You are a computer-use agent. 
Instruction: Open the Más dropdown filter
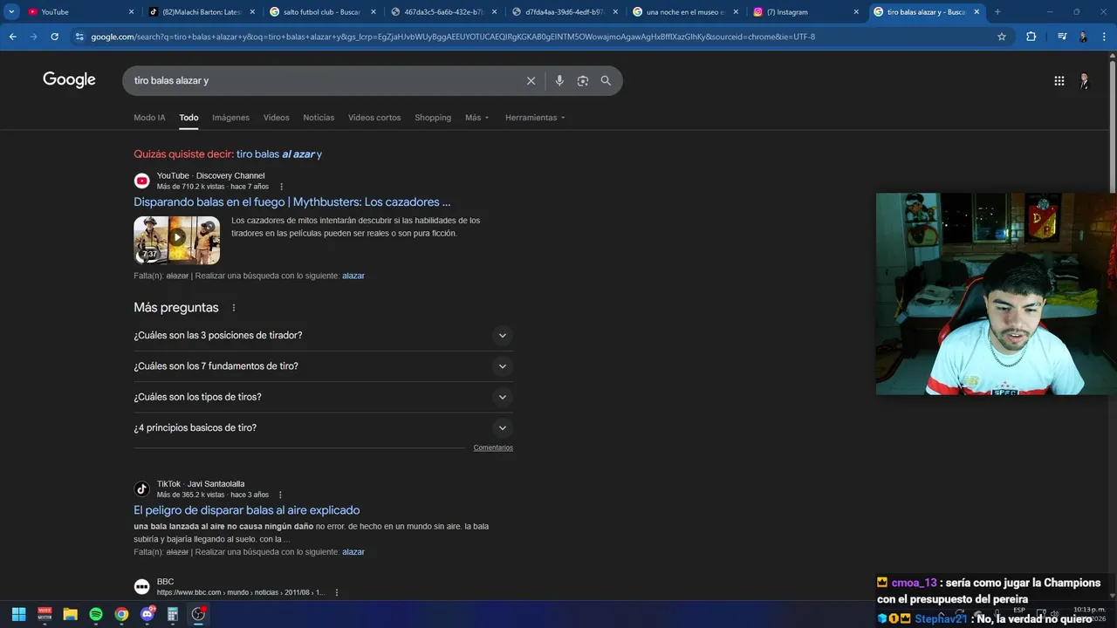point(477,118)
